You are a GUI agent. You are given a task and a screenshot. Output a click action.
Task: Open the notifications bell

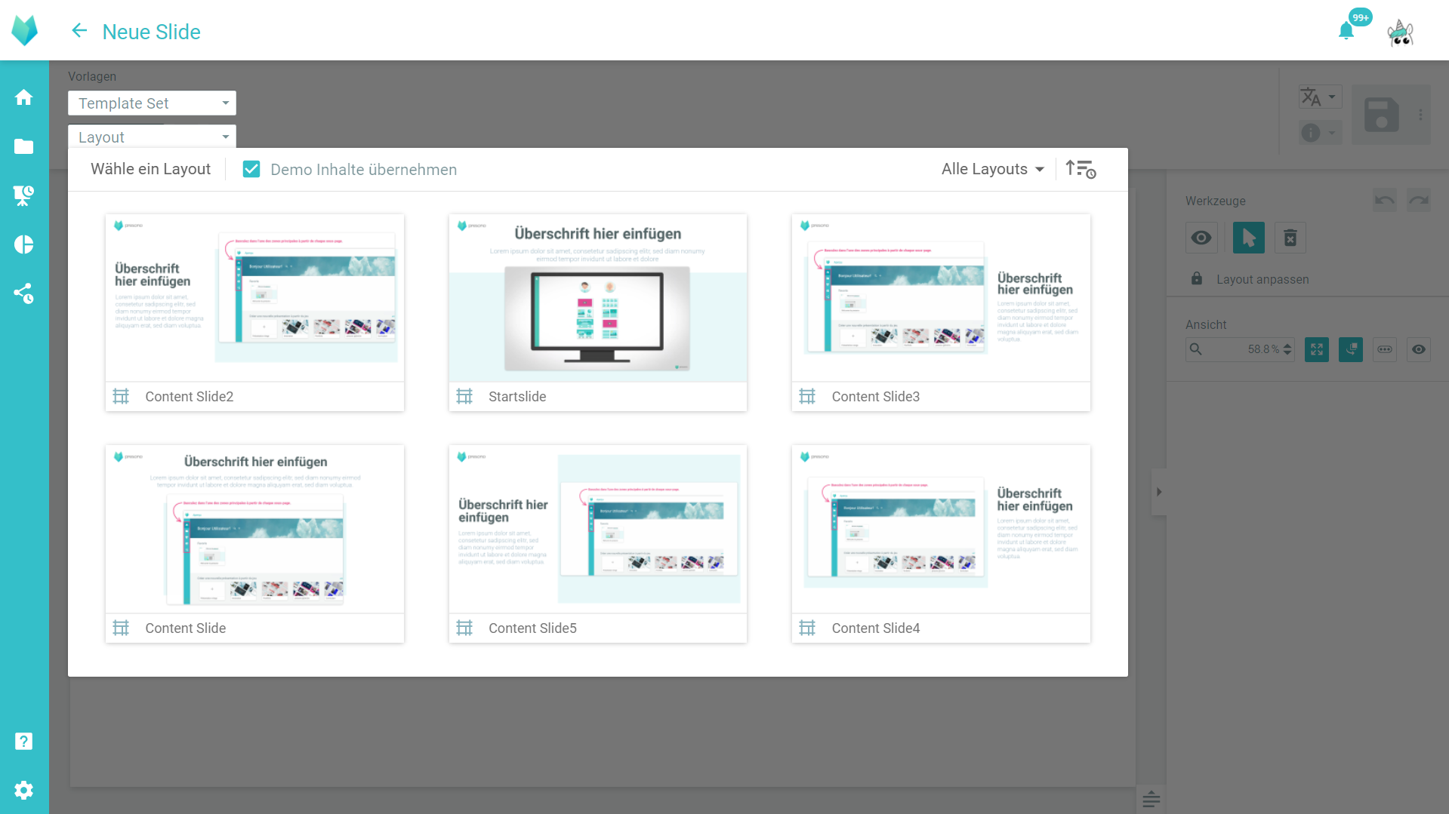pos(1346,32)
